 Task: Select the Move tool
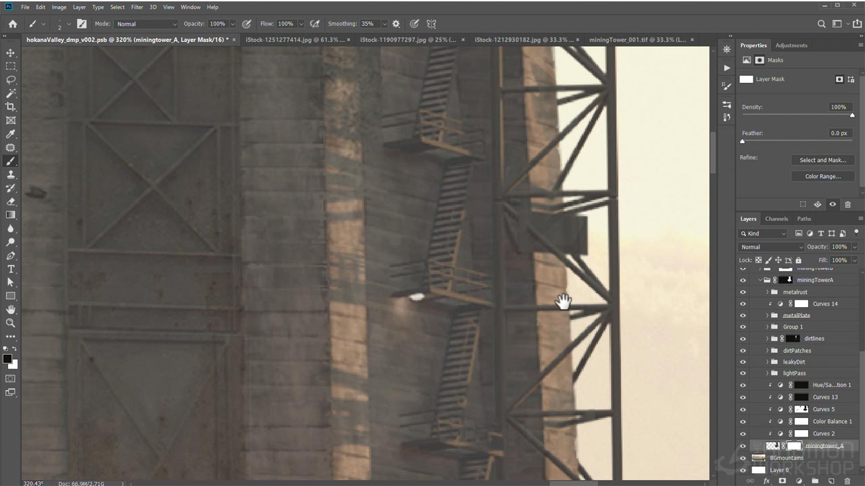pyautogui.click(x=11, y=53)
